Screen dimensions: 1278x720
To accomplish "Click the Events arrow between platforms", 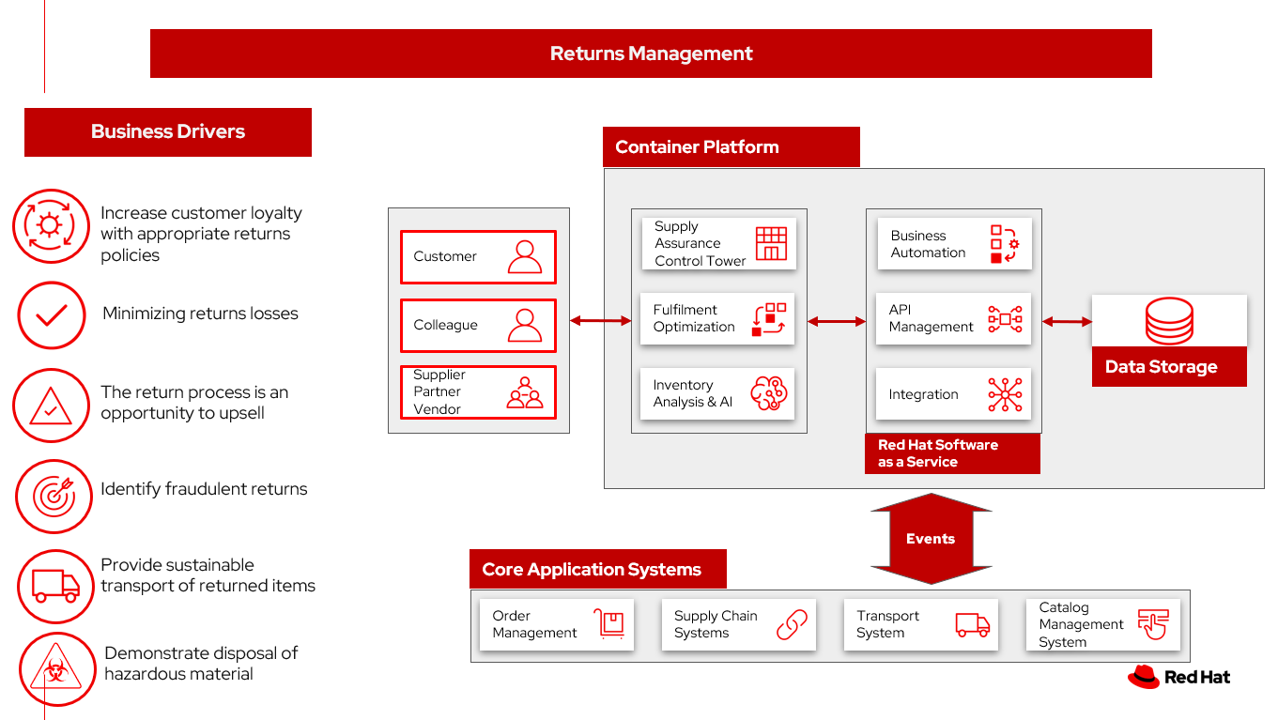I will (931, 539).
